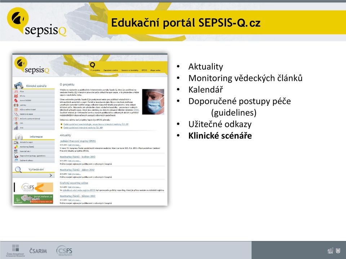346x259 pixels.
Task: Open the Mapa webu menu item
Action: coord(155,70)
